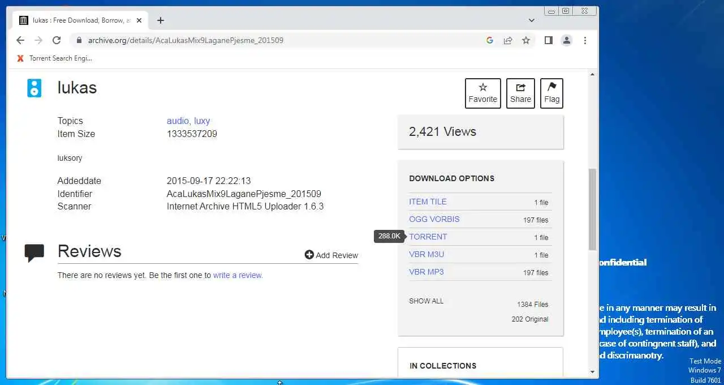Click the lukas page title
The height and width of the screenshot is (385, 724).
(x=77, y=88)
